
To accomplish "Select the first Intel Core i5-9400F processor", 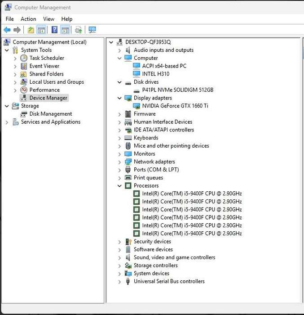I will coord(192,193).
